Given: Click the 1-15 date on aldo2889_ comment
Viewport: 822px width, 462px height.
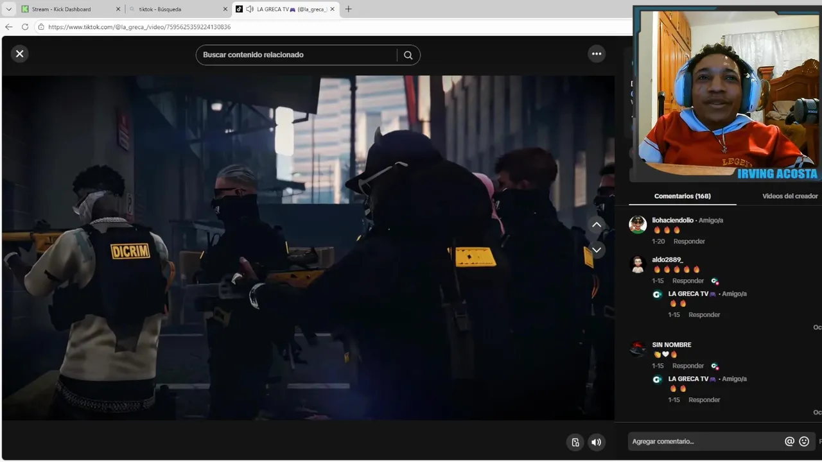Looking at the screenshot, I should tap(658, 281).
